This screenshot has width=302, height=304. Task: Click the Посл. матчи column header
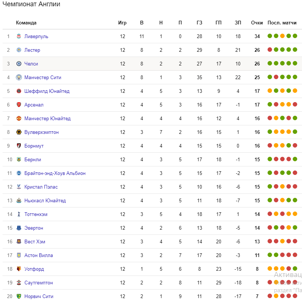[282, 23]
